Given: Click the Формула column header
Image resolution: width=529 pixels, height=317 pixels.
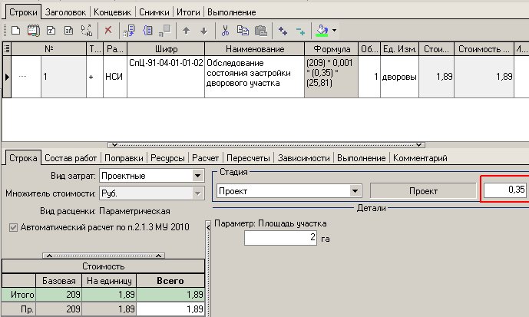Looking at the screenshot, I should 332,49.
